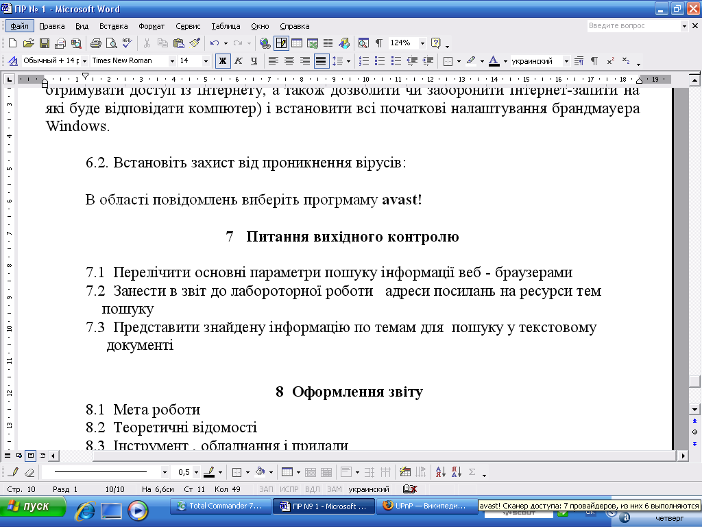702x527 pixels.
Task: Open font size 14 dropdown
Action: tap(206, 61)
